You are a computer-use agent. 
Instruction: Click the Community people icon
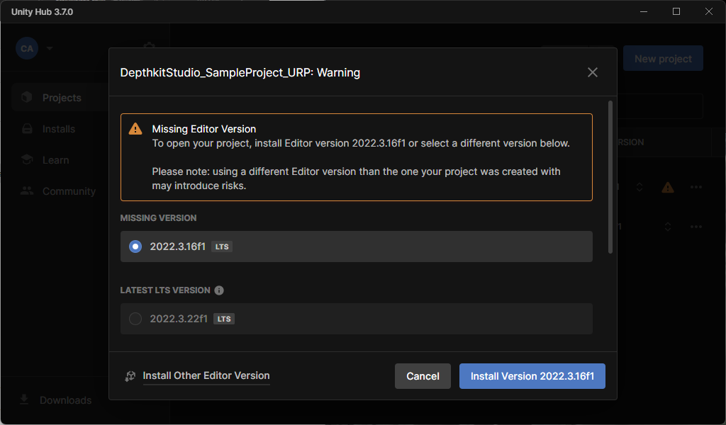[x=27, y=191]
